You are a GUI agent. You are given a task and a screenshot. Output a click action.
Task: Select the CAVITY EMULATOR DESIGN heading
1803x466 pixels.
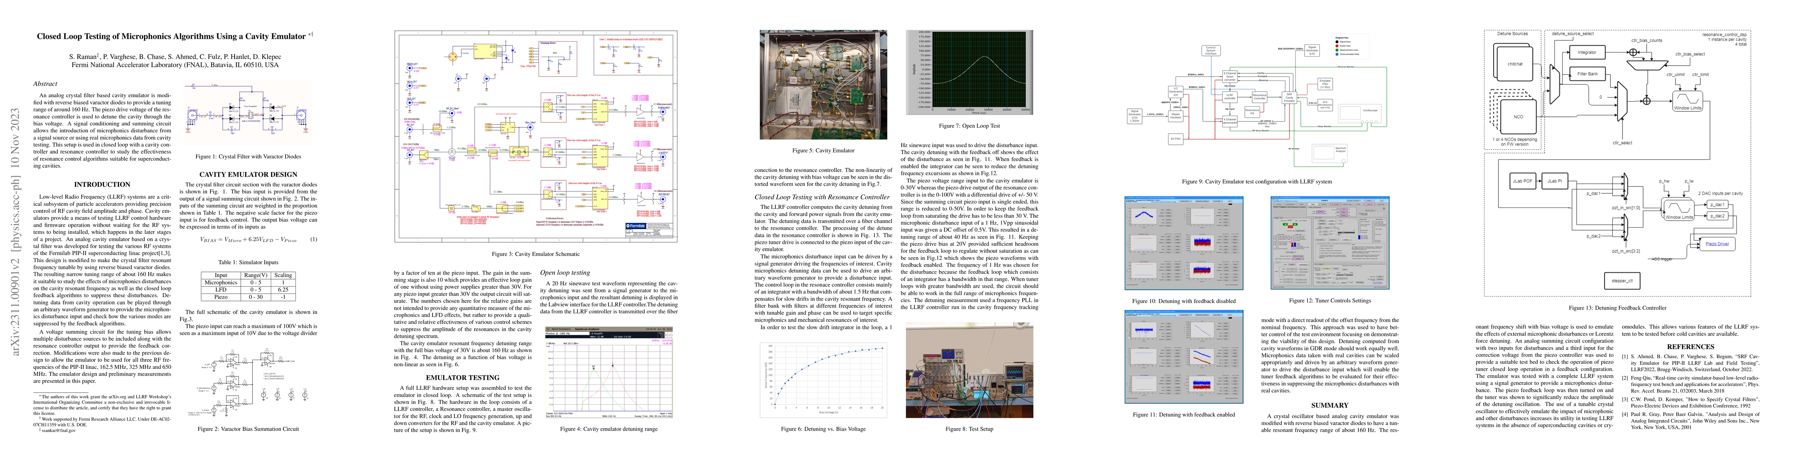[249, 175]
